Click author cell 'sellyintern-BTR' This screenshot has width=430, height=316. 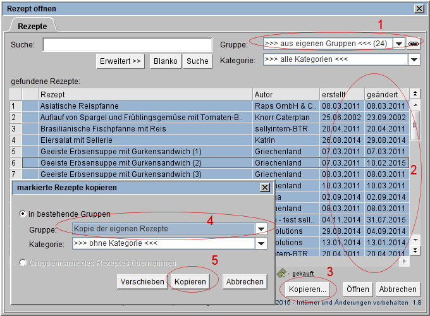tap(286, 128)
